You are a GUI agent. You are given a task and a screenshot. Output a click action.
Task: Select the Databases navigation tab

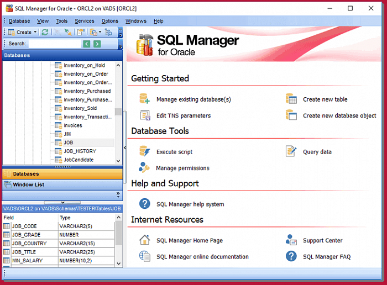[62, 174]
